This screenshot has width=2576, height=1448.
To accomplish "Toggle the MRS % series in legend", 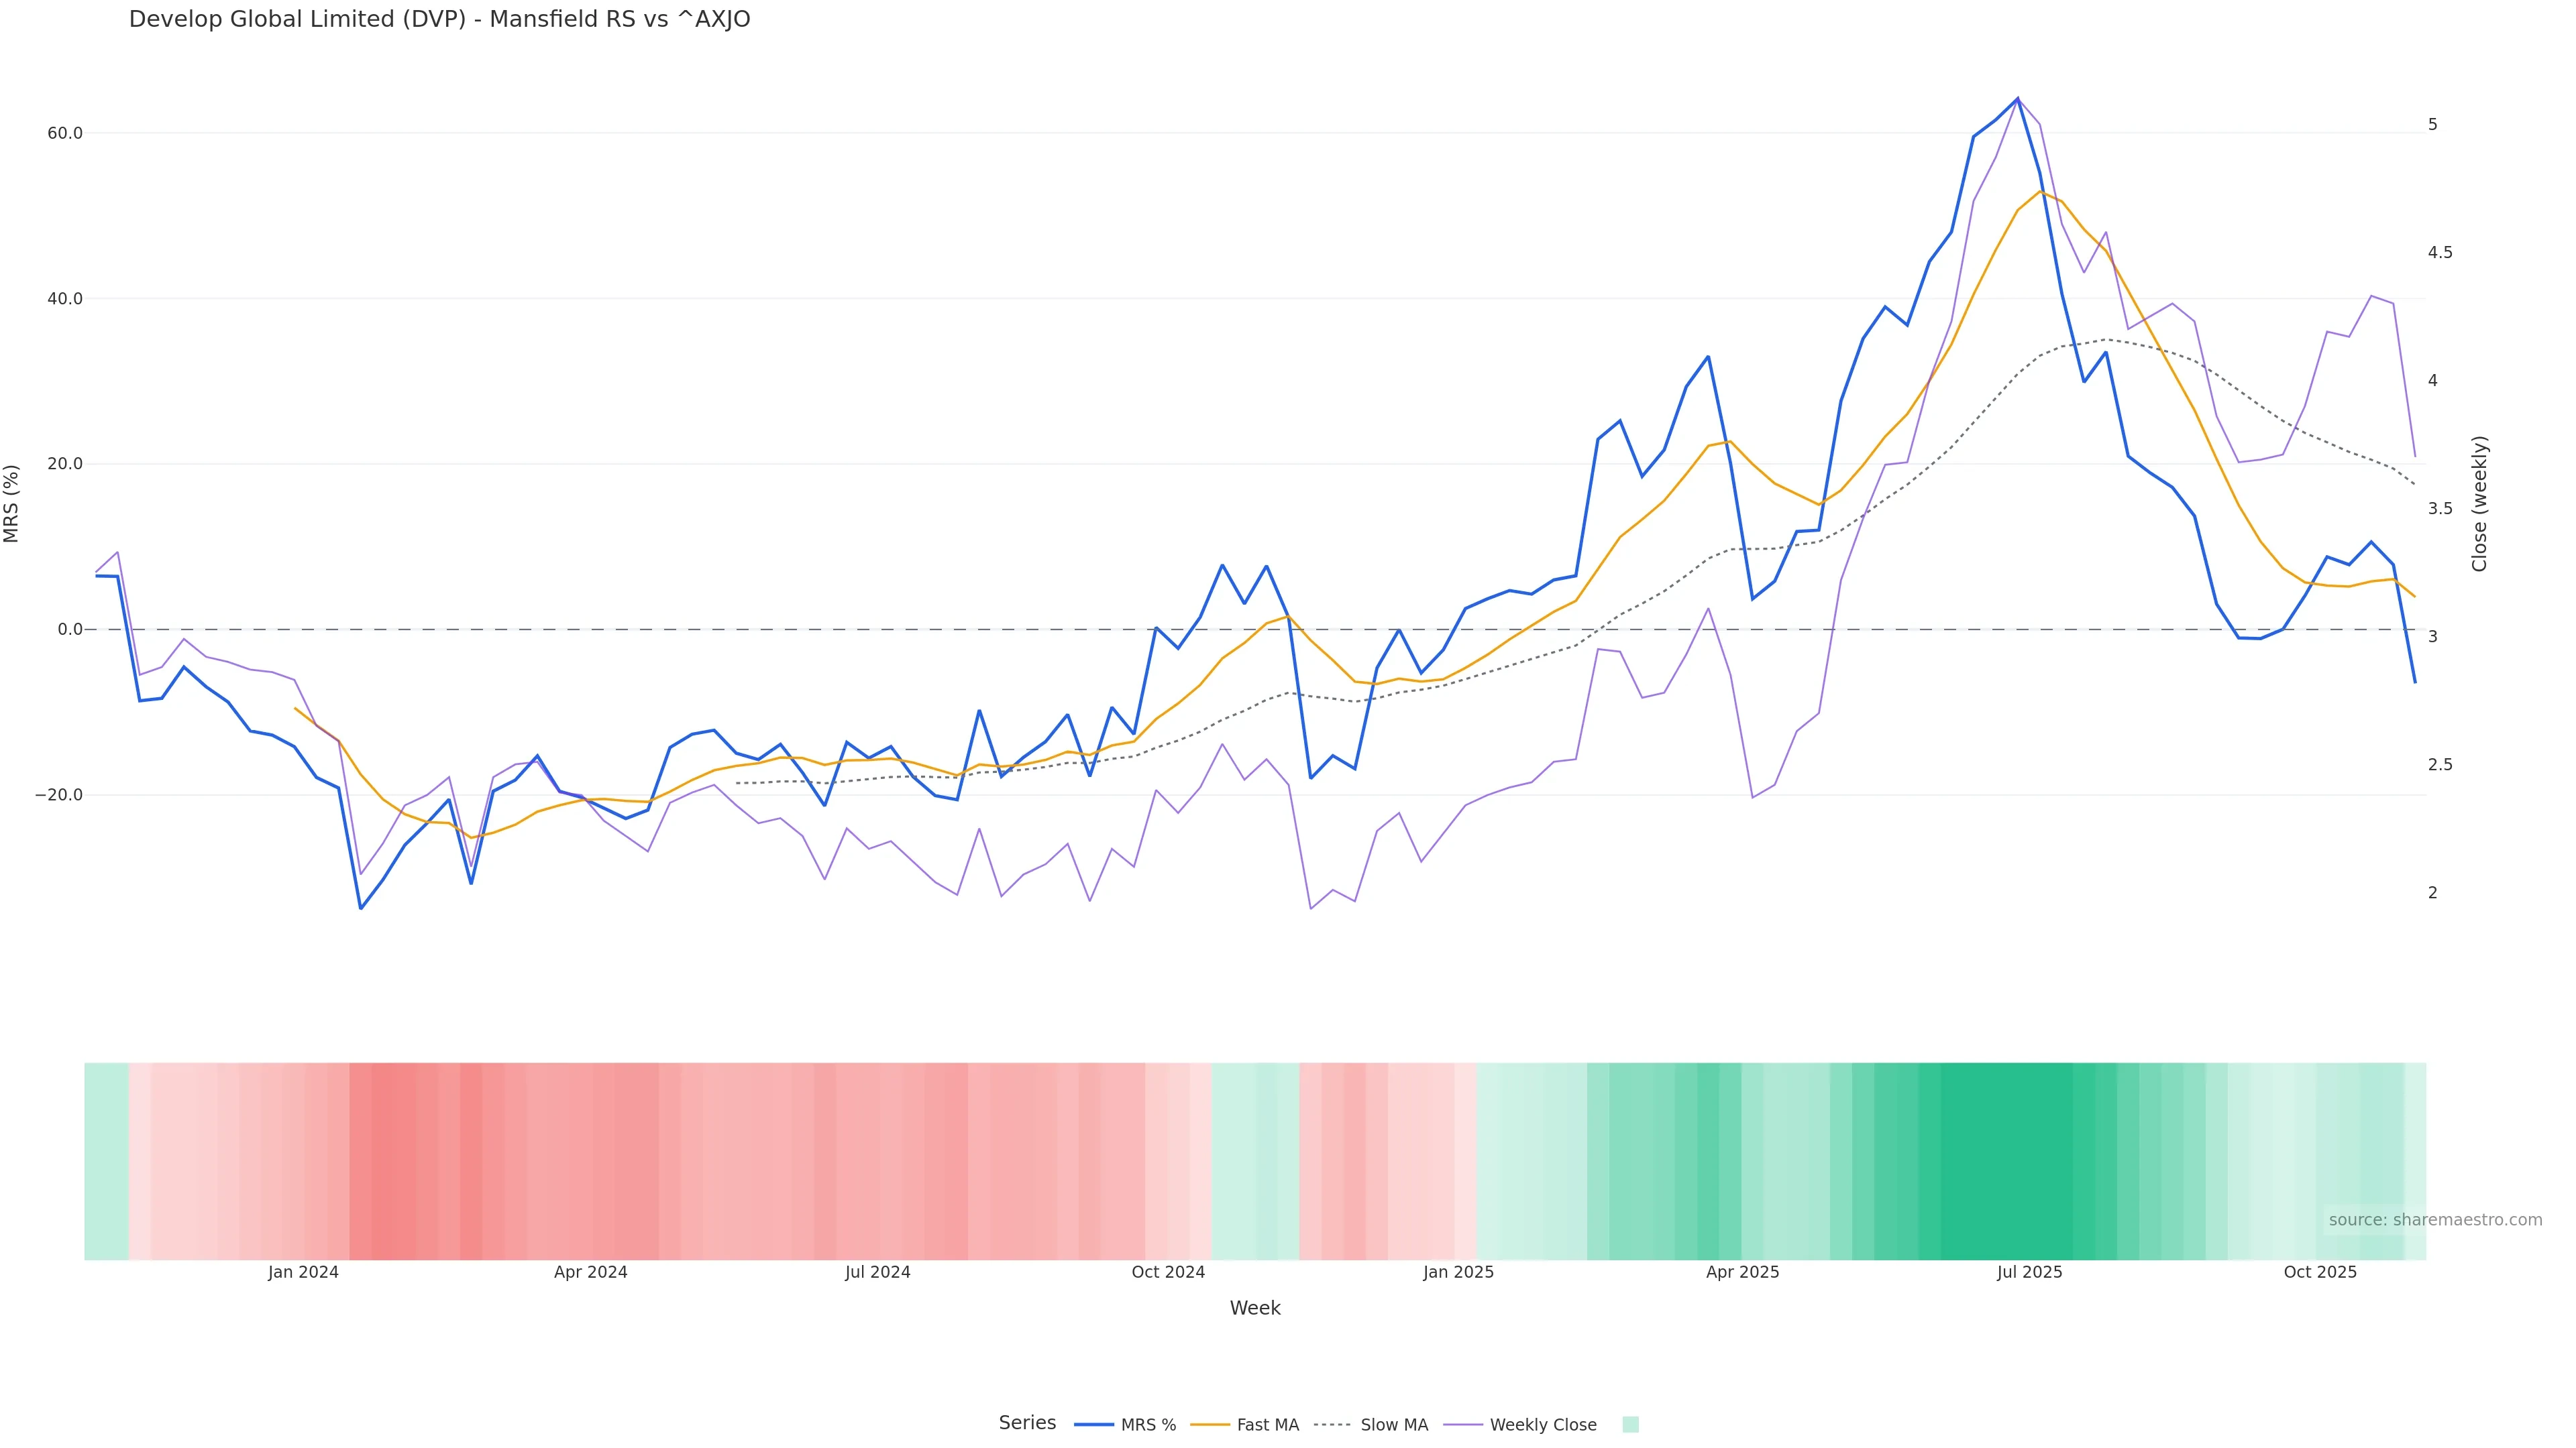I will point(1147,1425).
